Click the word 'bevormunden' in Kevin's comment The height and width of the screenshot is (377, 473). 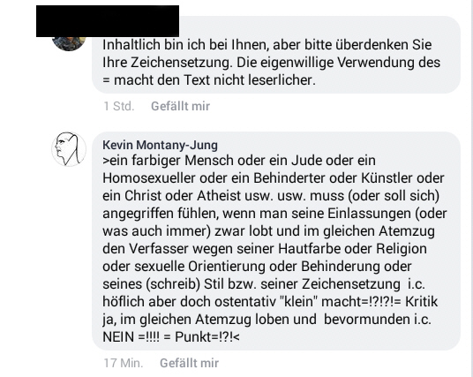pos(367,320)
